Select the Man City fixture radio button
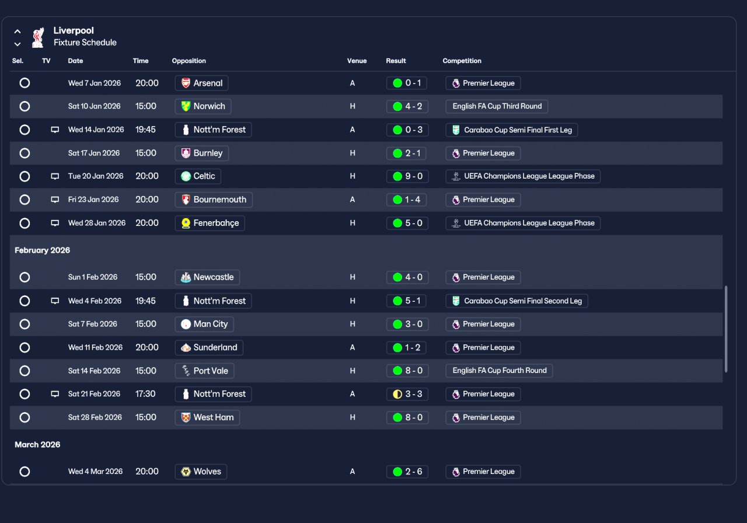This screenshot has height=523, width=747. pos(25,324)
